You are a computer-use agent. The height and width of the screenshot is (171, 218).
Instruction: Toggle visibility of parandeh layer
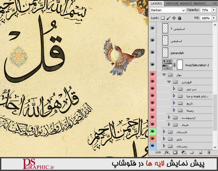tap(153, 52)
